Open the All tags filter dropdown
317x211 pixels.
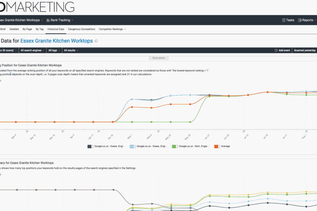click(x=54, y=51)
